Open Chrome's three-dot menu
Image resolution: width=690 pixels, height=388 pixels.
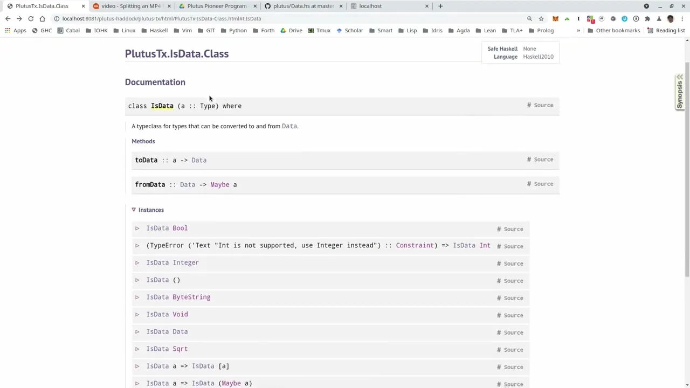682,18
